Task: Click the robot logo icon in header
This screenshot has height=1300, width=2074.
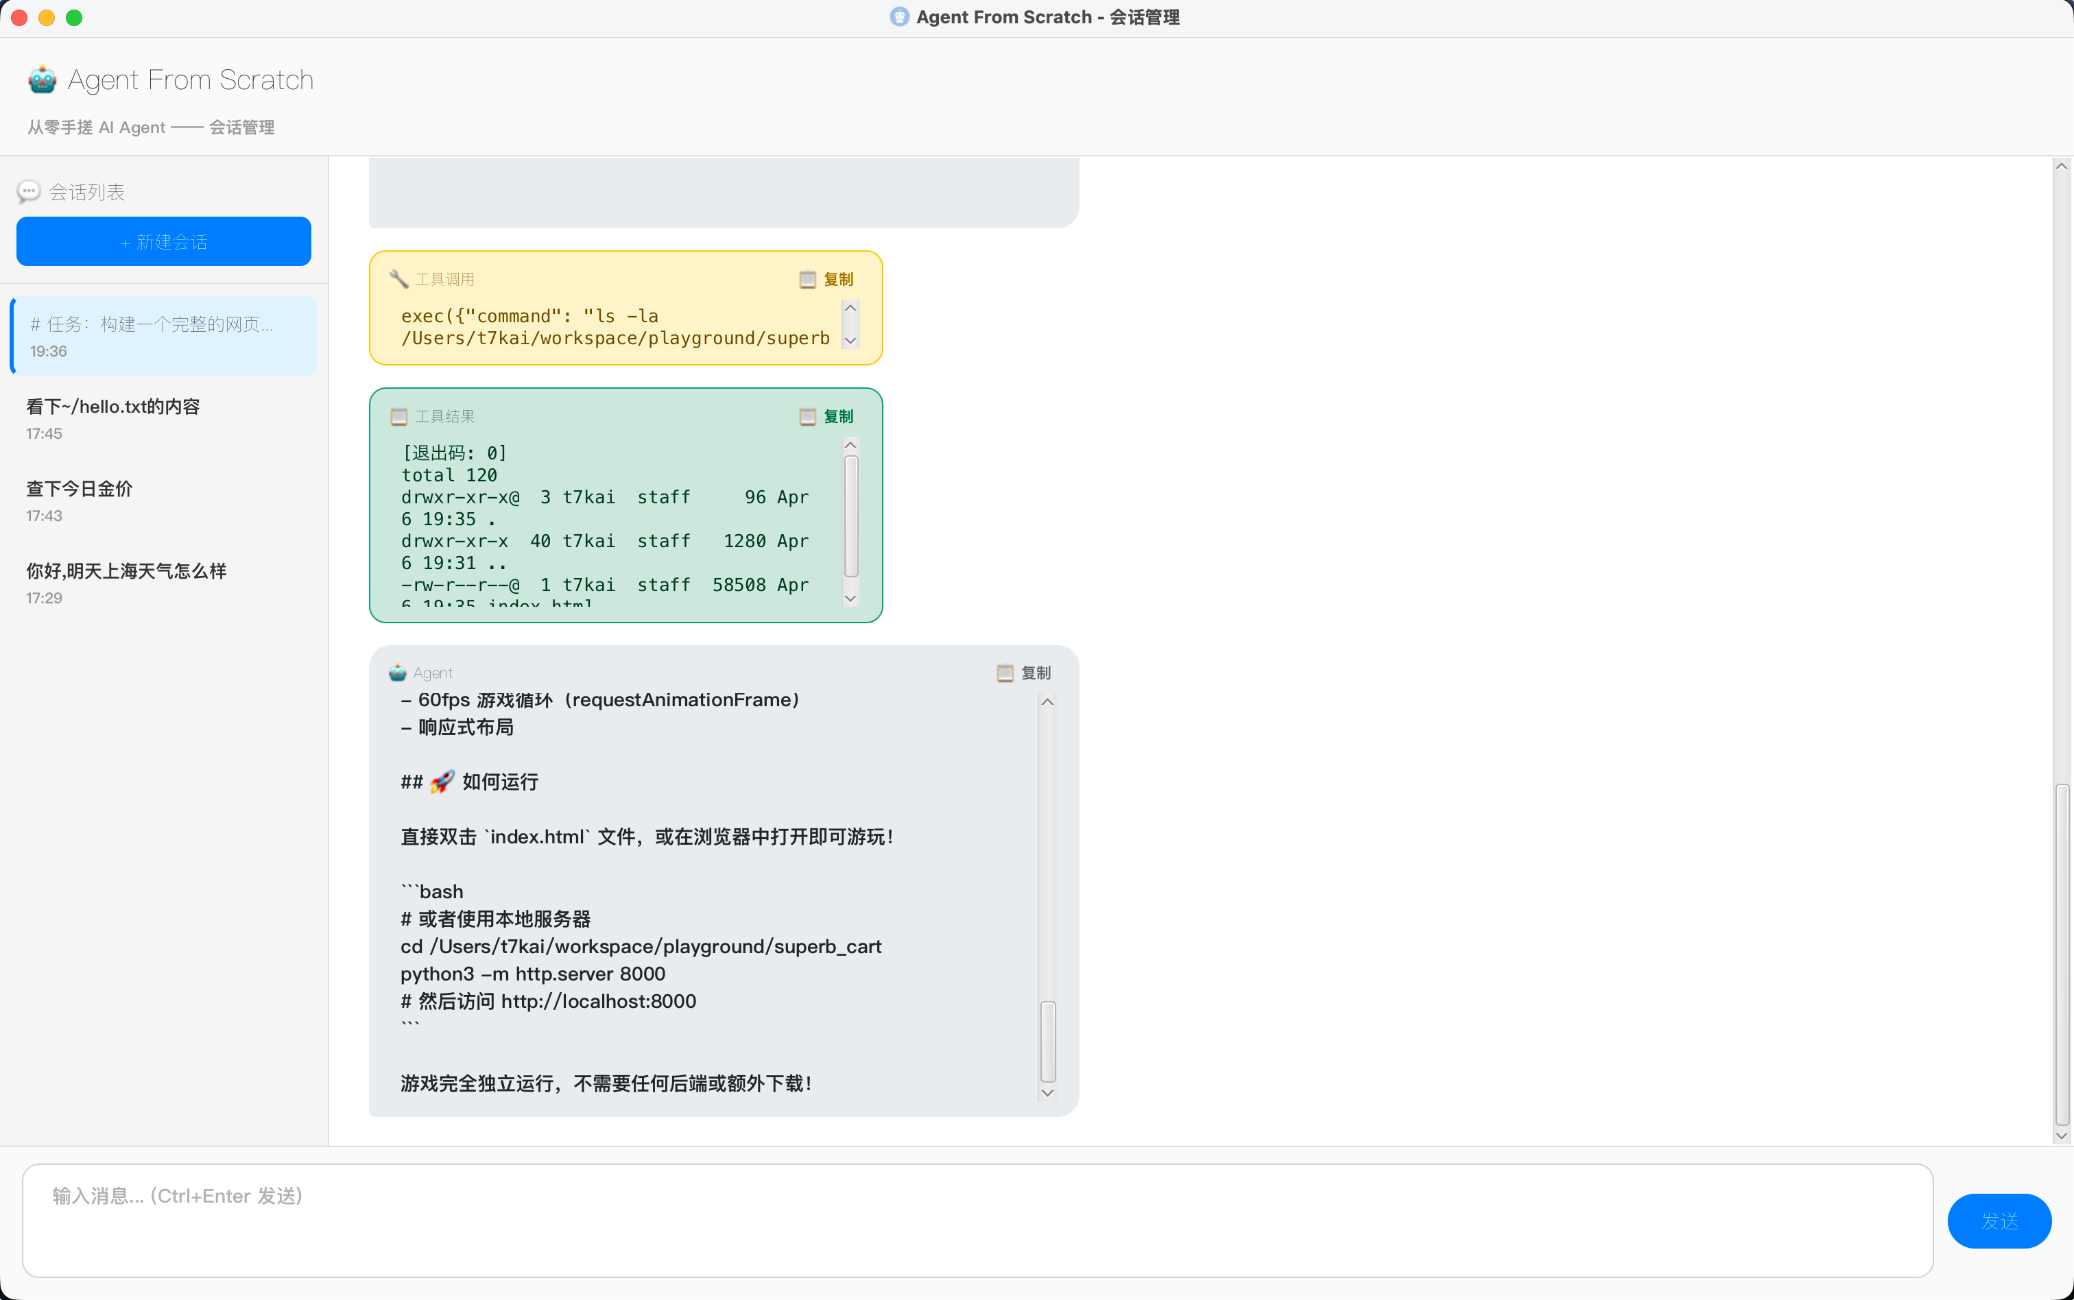Action: (42, 80)
